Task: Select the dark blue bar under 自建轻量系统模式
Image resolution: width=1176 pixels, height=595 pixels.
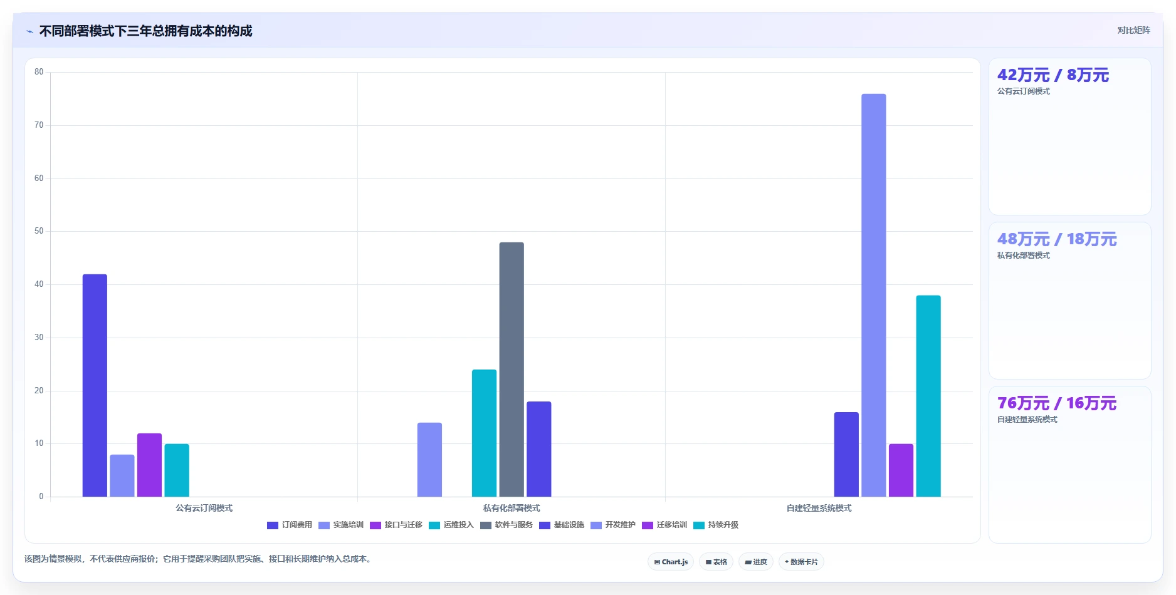Action: tap(846, 454)
